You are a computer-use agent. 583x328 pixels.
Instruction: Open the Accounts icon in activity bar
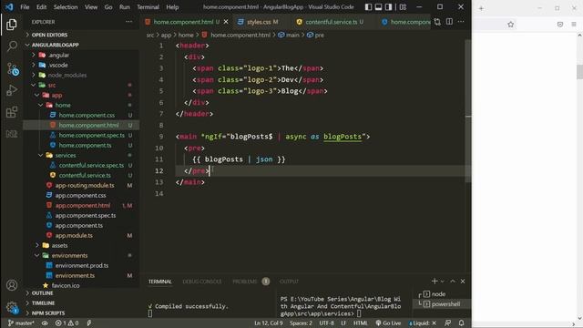point(12,285)
